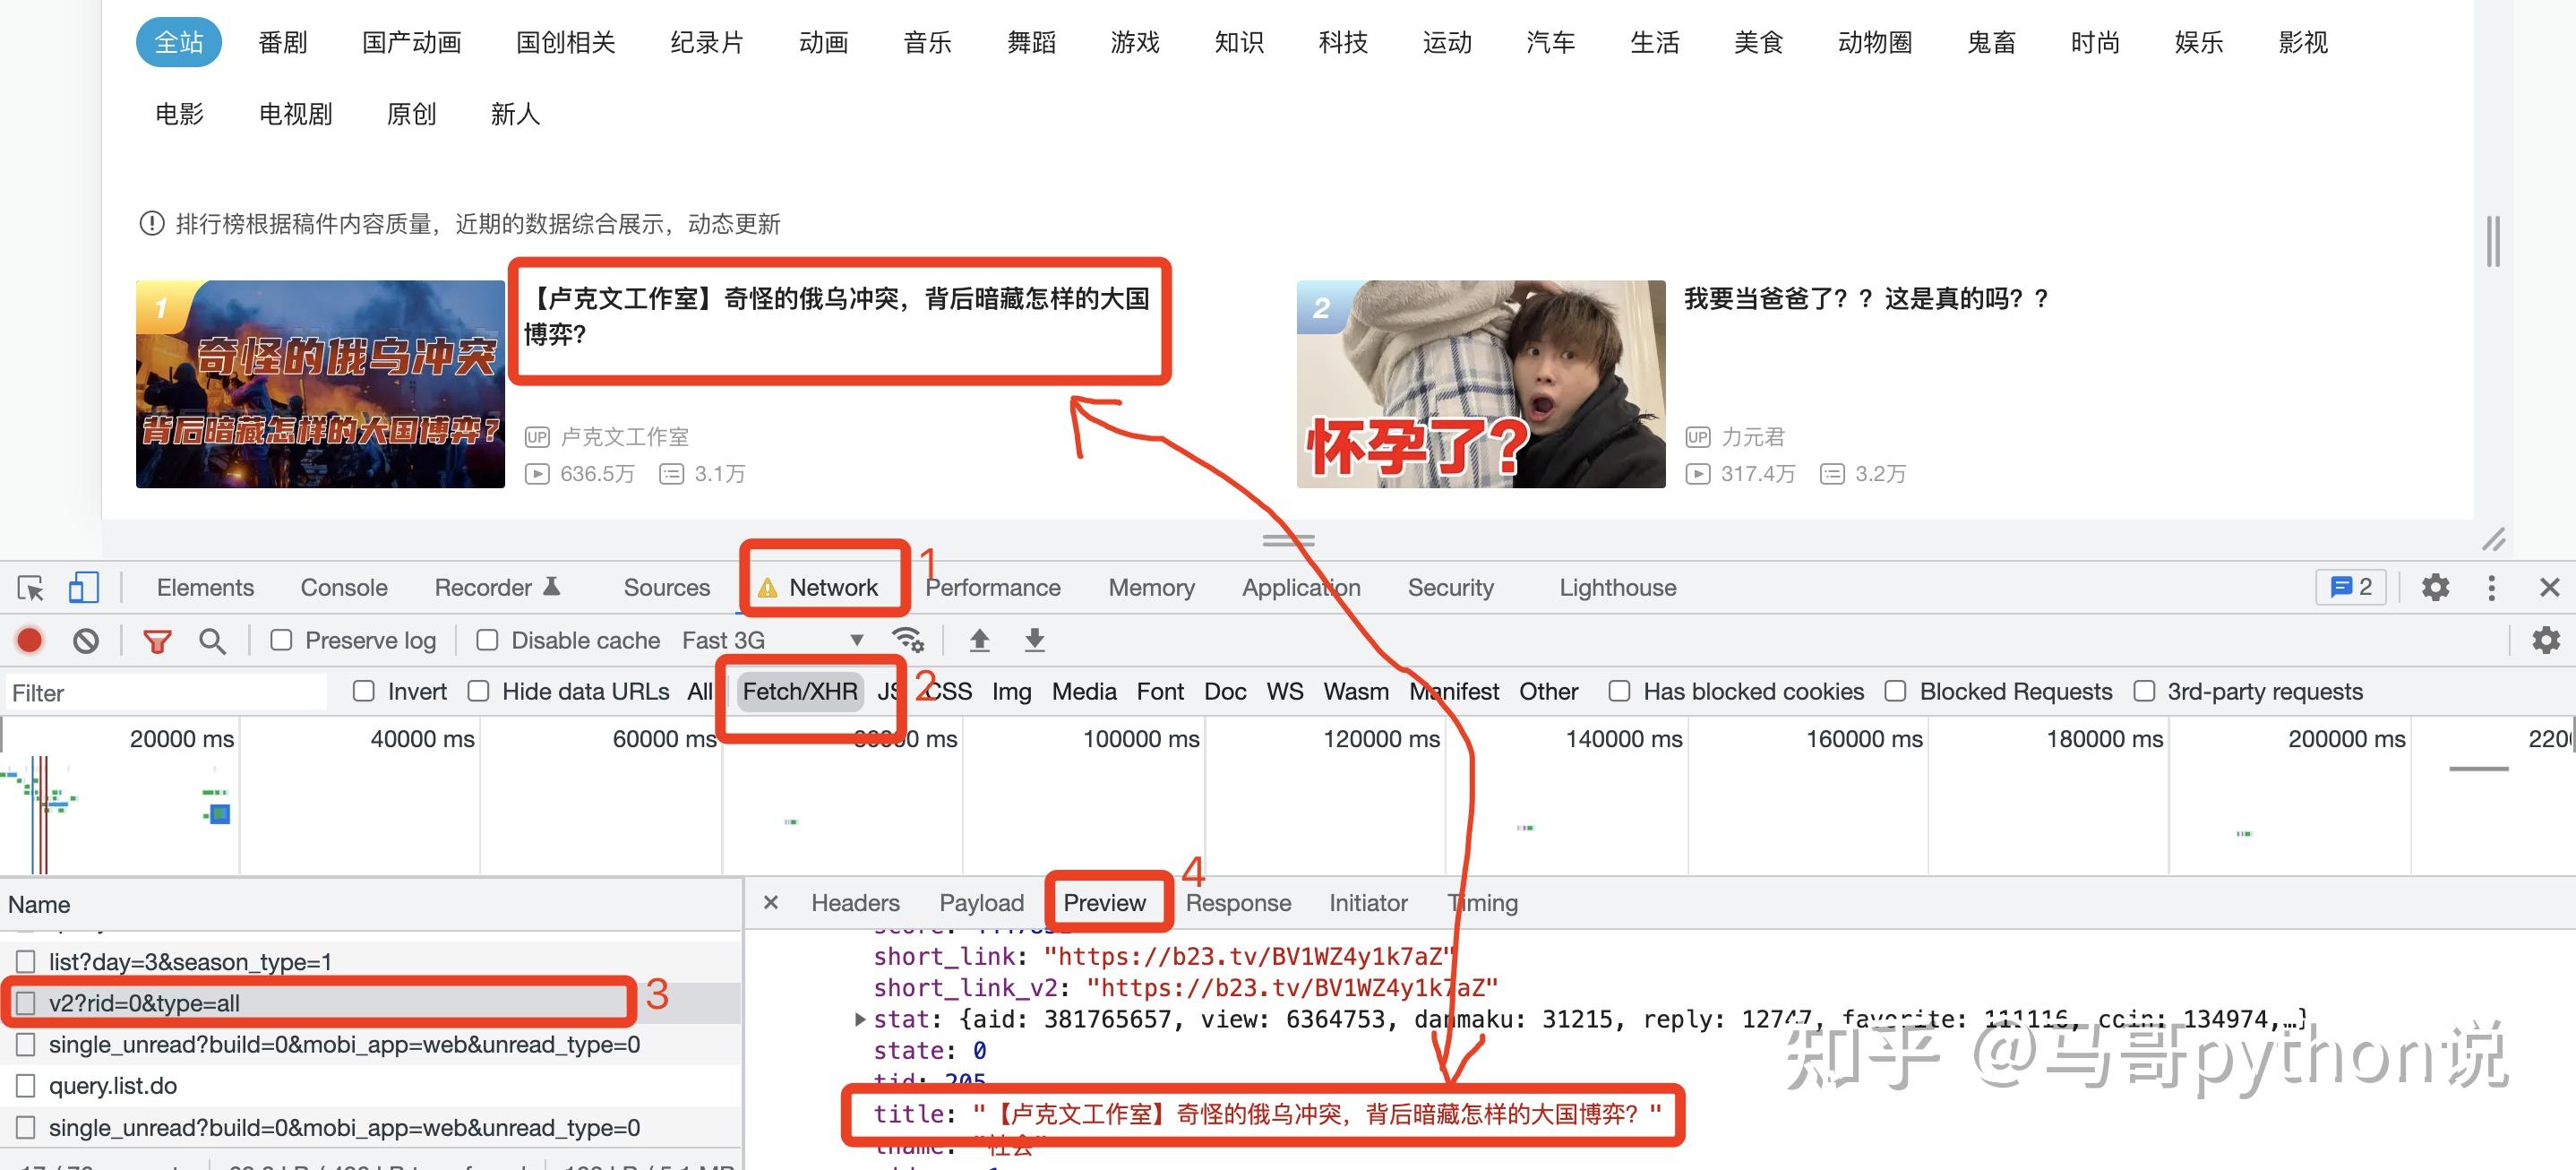Open the network request filter funnel
Viewport: 2576px width, 1170px height.
point(157,640)
